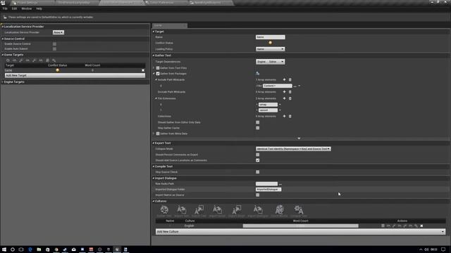
Task: Click Import Text icon in Cultures toolbar
Action: [x=182, y=210]
